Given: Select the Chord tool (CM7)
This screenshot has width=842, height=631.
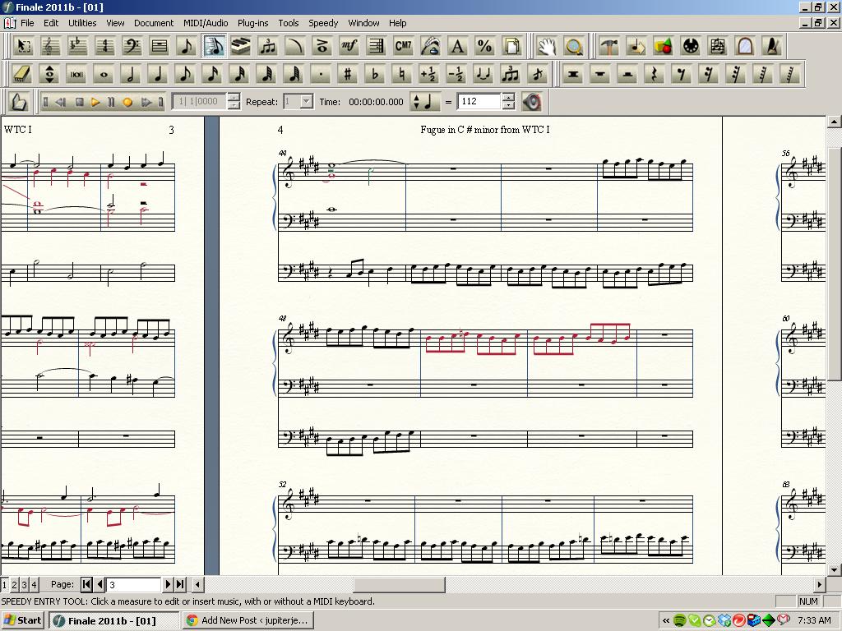Looking at the screenshot, I should click(403, 46).
